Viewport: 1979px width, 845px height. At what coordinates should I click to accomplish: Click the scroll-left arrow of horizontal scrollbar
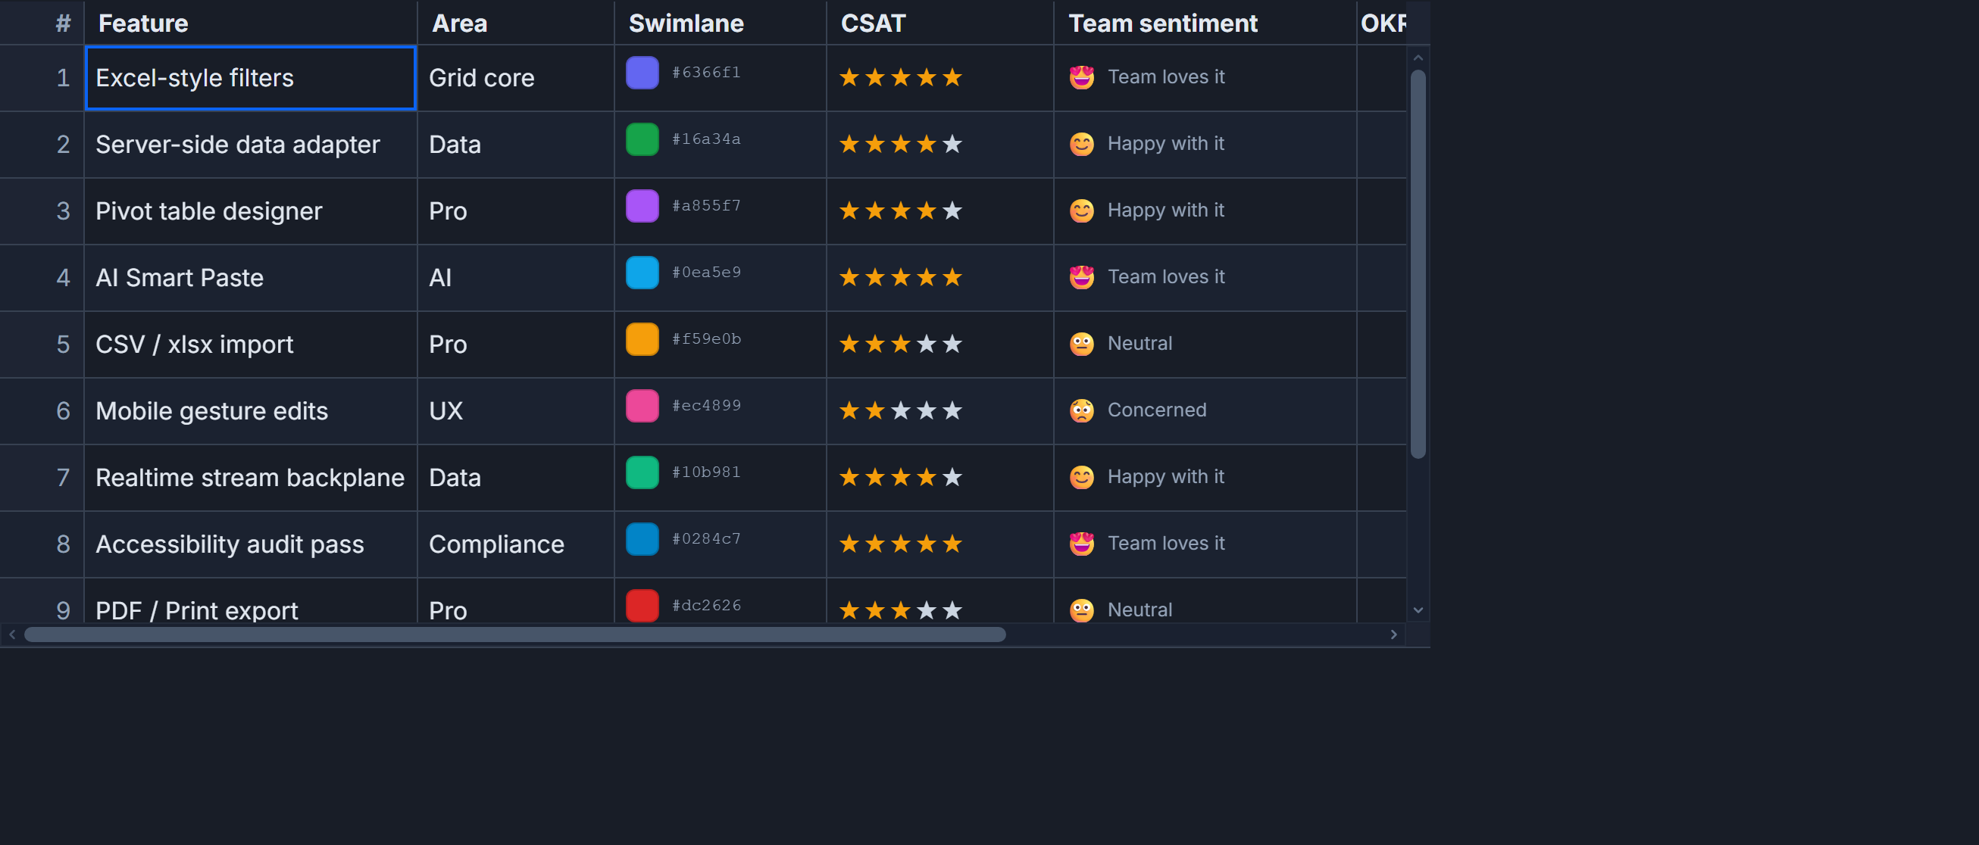click(12, 635)
